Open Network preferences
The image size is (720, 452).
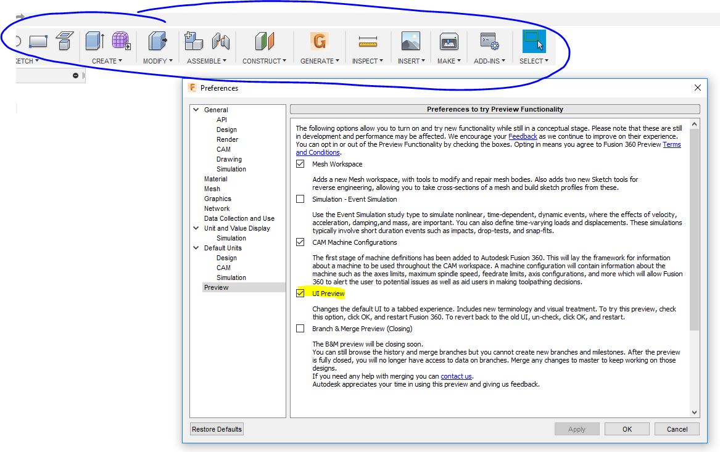217,208
